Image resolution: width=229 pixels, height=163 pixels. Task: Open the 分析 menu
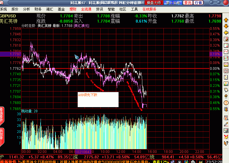coord(26,9)
